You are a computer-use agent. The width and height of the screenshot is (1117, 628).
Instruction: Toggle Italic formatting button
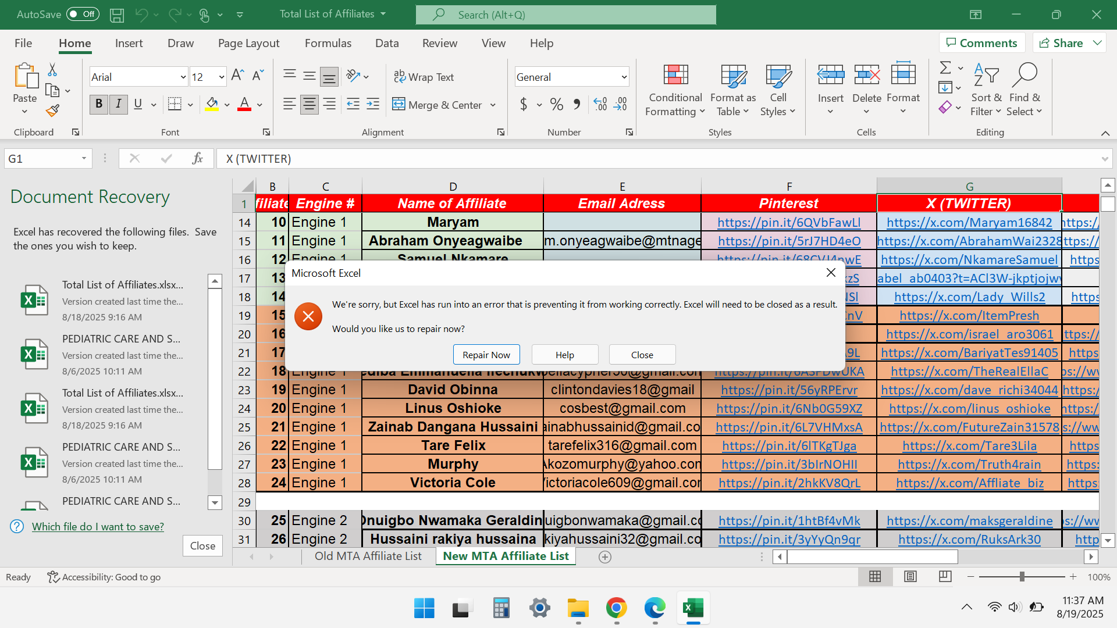(119, 104)
